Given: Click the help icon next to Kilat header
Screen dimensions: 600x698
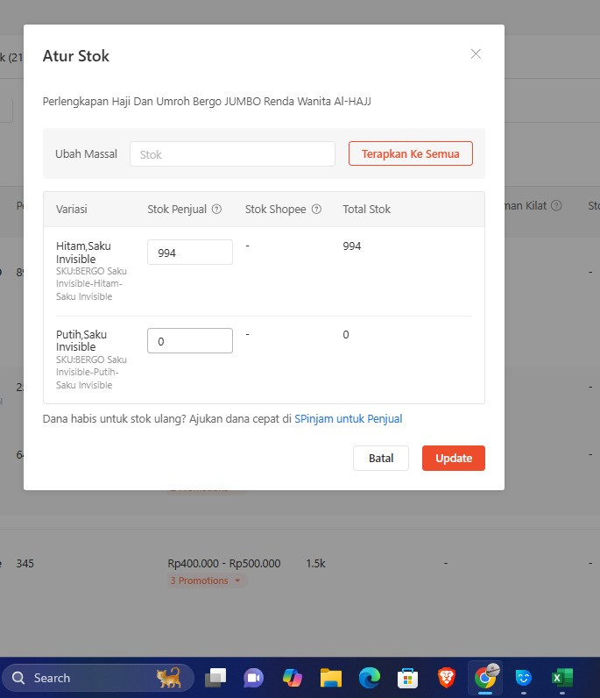Looking at the screenshot, I should [556, 205].
